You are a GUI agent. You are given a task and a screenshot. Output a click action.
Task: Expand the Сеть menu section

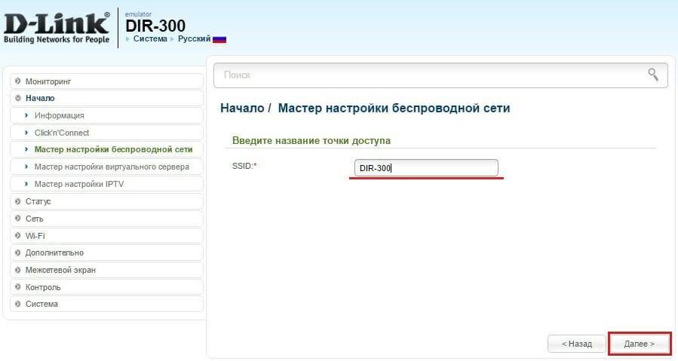tap(35, 219)
